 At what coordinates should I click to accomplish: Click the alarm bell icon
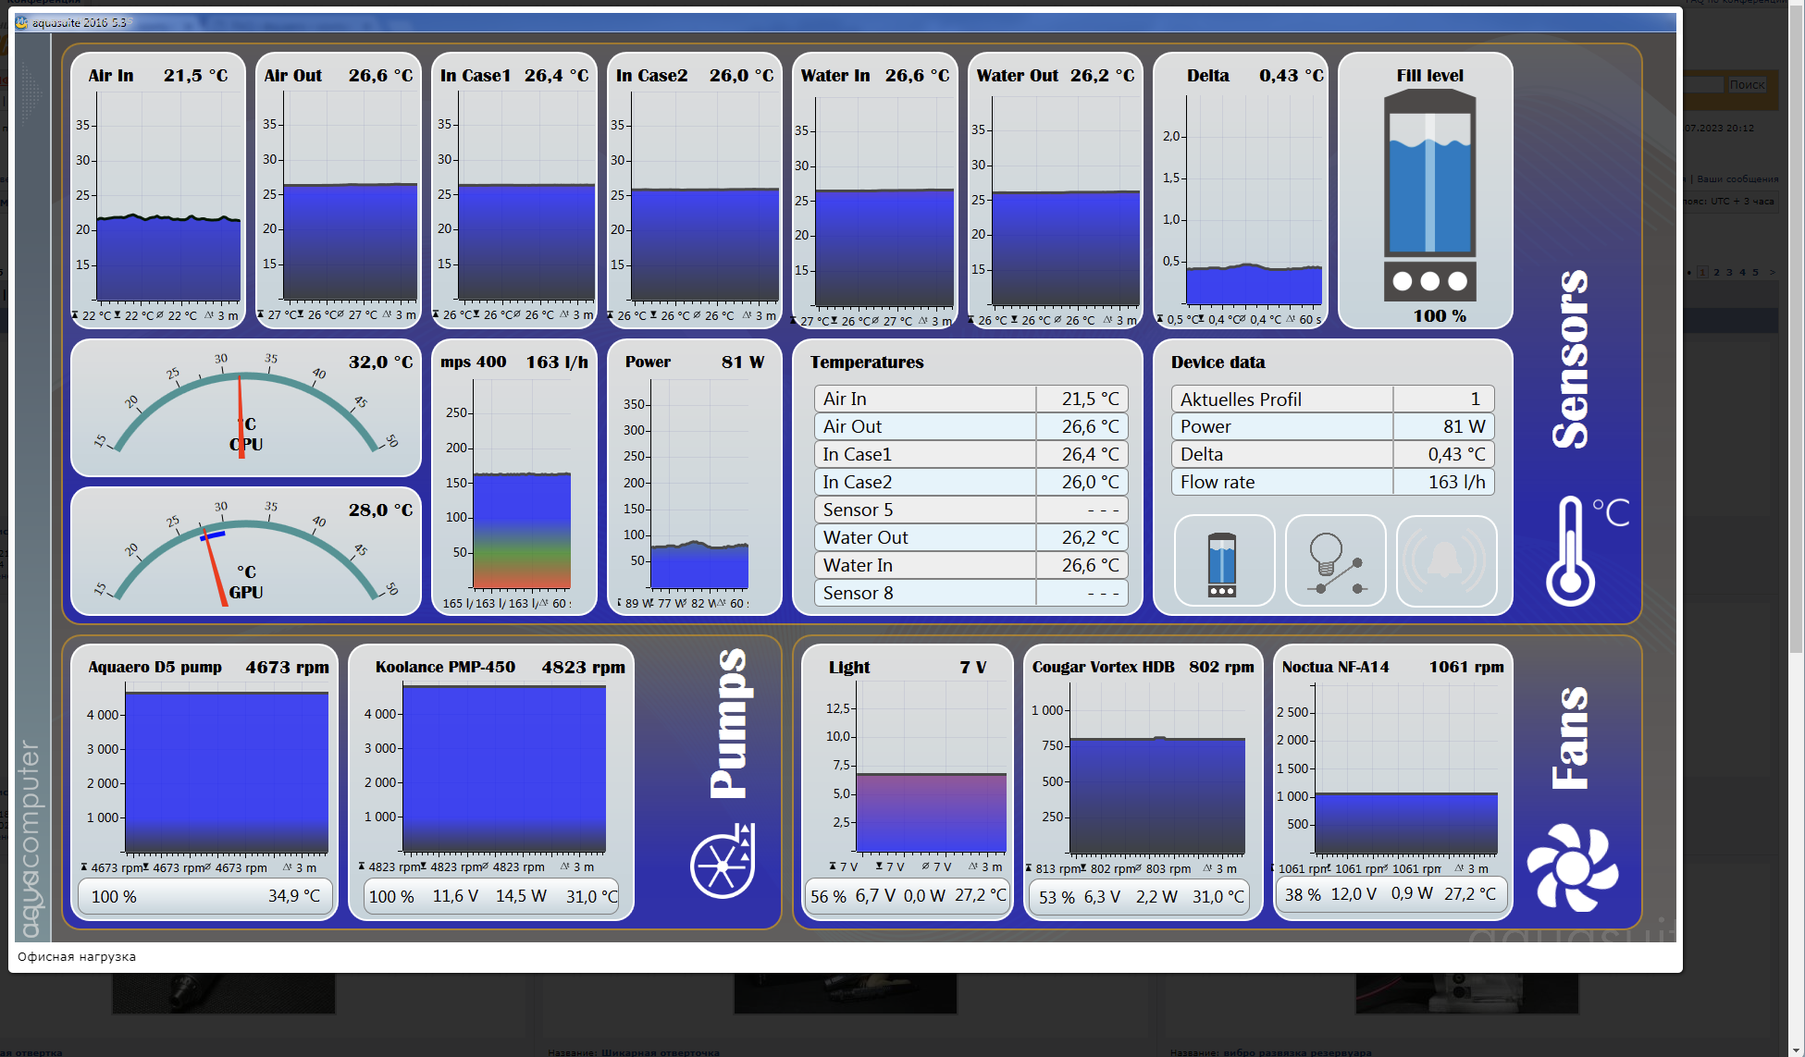coord(1445,561)
